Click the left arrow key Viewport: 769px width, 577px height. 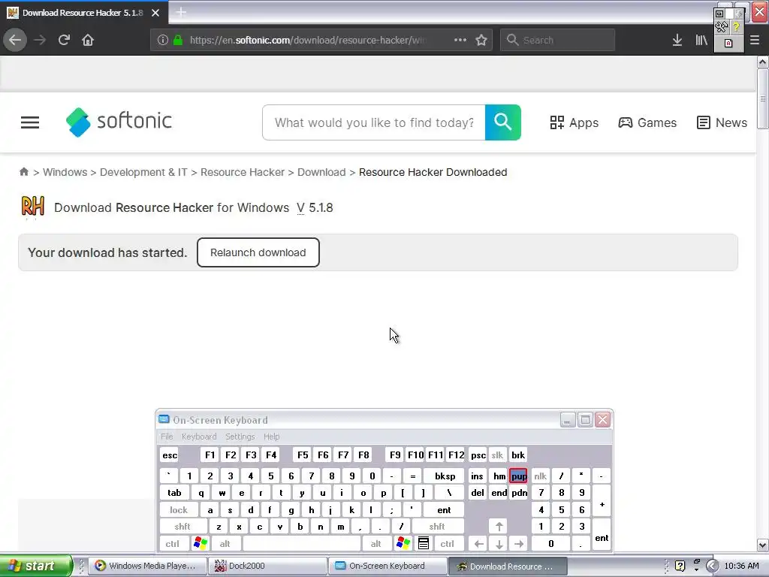[478, 544]
